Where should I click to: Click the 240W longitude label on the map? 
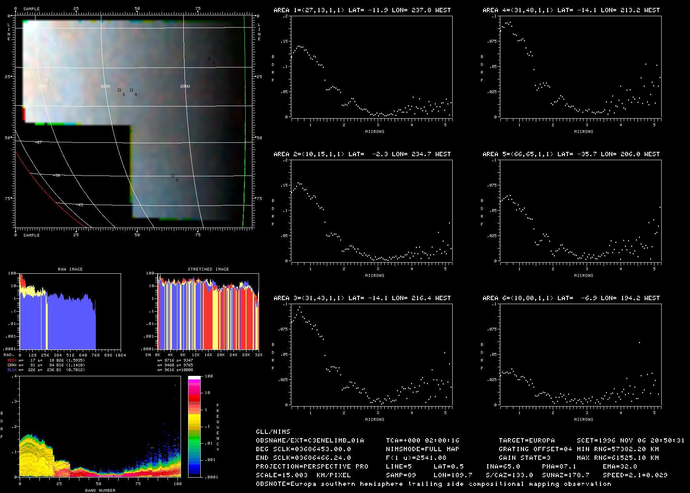42,86
